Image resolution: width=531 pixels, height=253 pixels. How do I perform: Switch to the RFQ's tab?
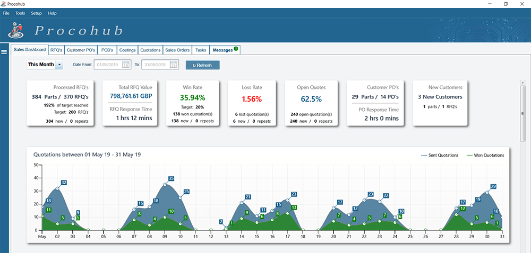click(x=56, y=50)
